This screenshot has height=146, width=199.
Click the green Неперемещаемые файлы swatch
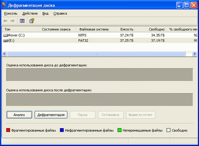(119, 130)
